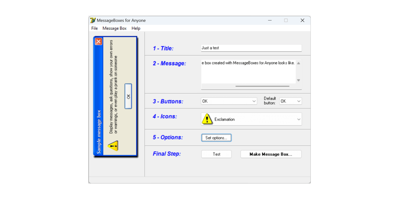Click the scroll-down arrow beside the Message box
Viewport: 399px width, 199px height.
[298, 80]
